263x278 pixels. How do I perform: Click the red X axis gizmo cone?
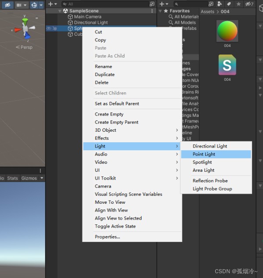click(x=18, y=30)
